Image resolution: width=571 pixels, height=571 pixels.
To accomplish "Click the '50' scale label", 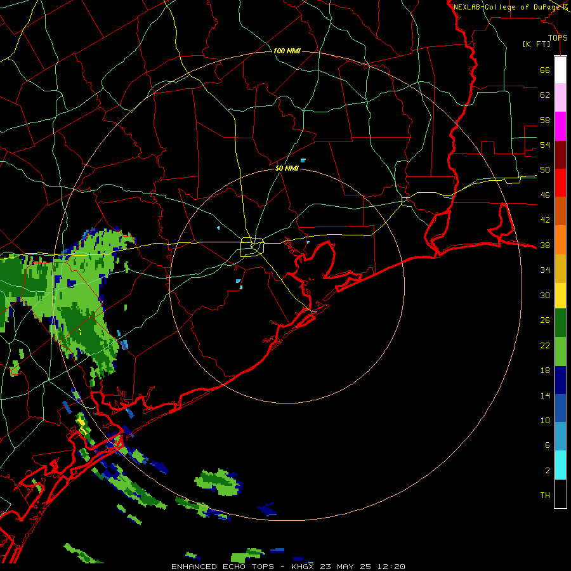I will click(x=545, y=170).
